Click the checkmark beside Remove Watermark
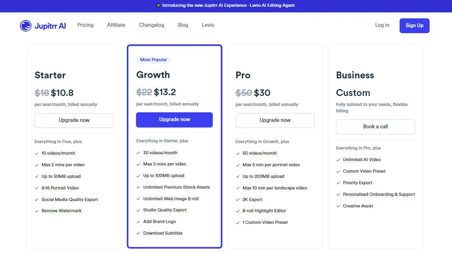Image resolution: width=452 pixels, height=253 pixels. [37, 211]
